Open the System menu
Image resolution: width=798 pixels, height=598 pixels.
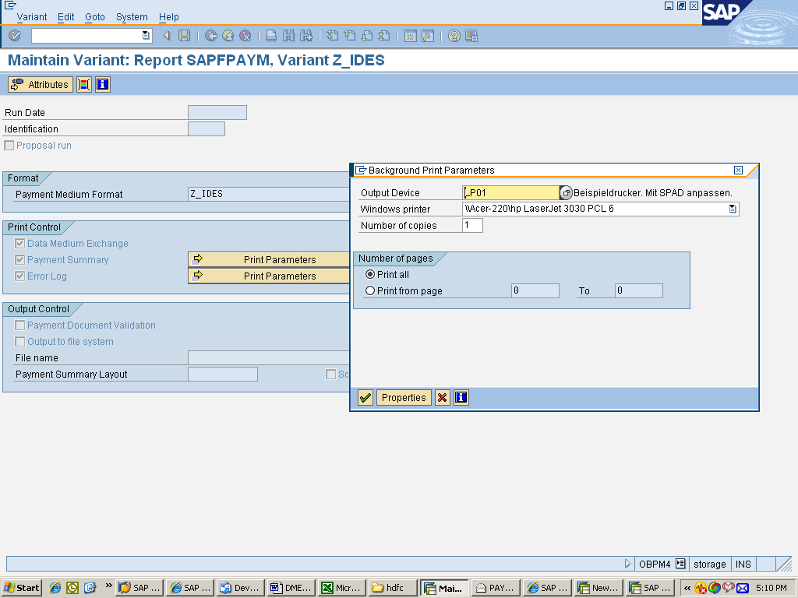pos(132,16)
